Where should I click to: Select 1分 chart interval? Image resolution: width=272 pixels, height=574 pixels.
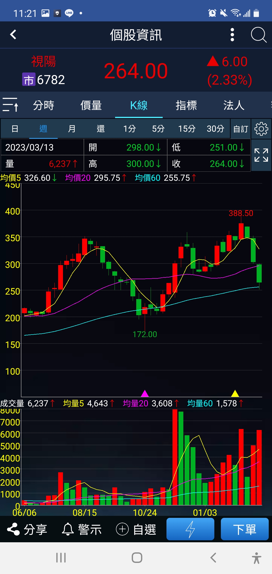pos(129,129)
